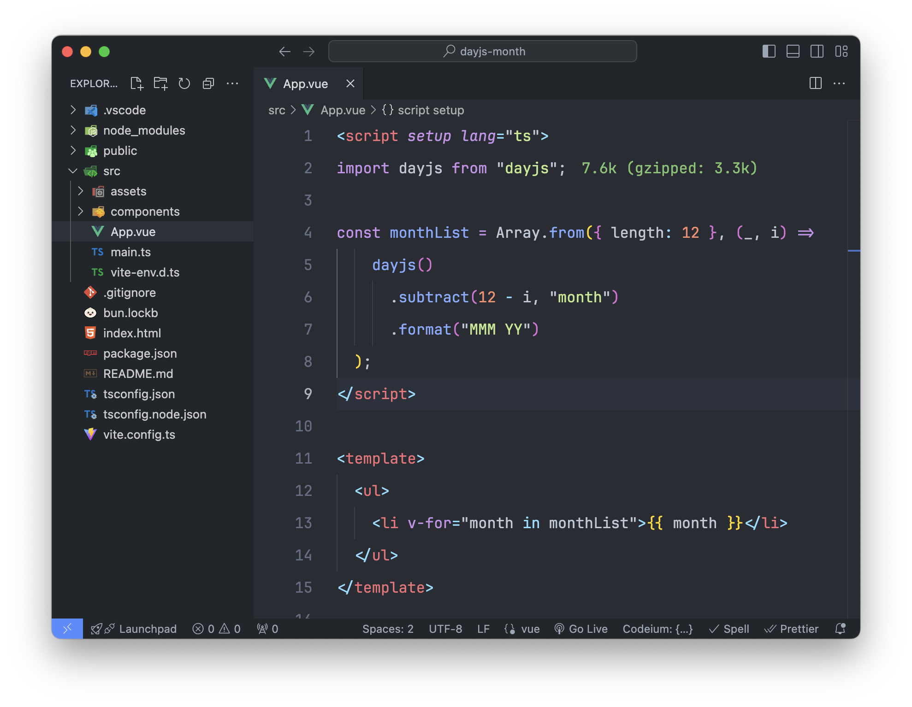
Task: Click the ports forwarded indicator showing 0
Action: tap(267, 629)
